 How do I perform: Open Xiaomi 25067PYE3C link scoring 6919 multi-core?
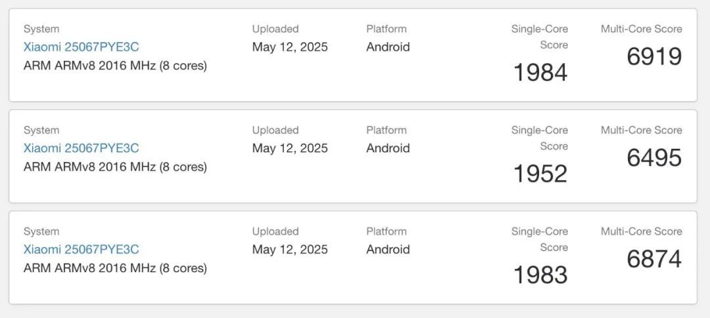(82, 47)
